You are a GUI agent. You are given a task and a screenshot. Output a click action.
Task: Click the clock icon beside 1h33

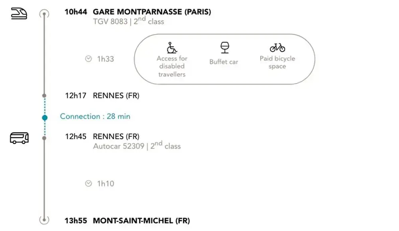[88, 59]
